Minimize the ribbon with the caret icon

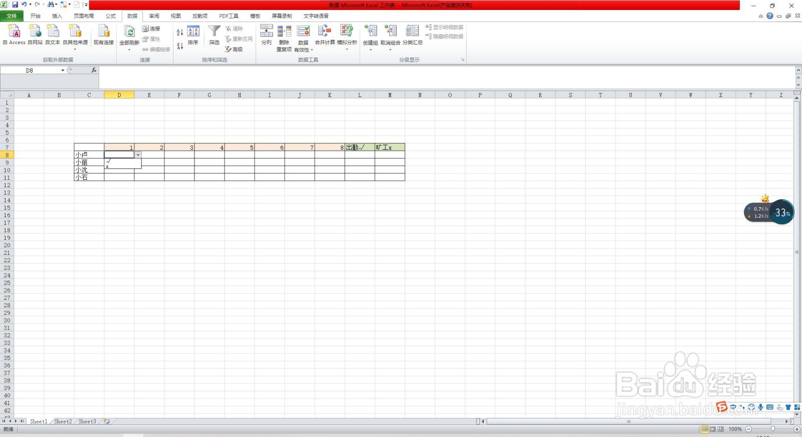point(760,16)
